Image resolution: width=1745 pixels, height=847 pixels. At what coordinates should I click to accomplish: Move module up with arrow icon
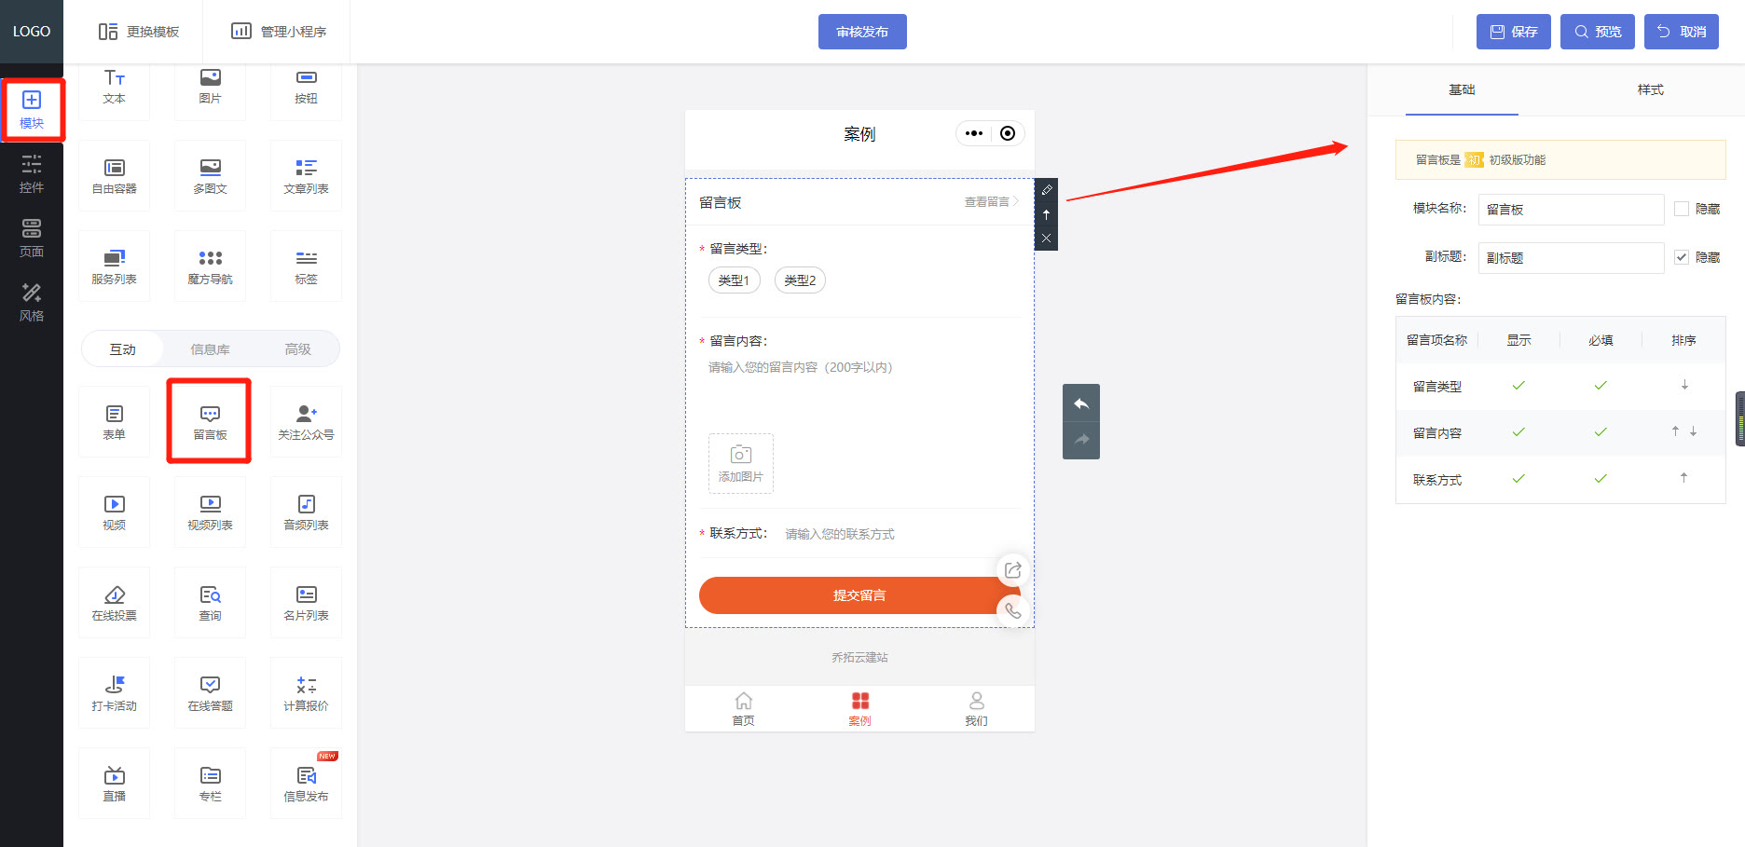tap(1046, 214)
